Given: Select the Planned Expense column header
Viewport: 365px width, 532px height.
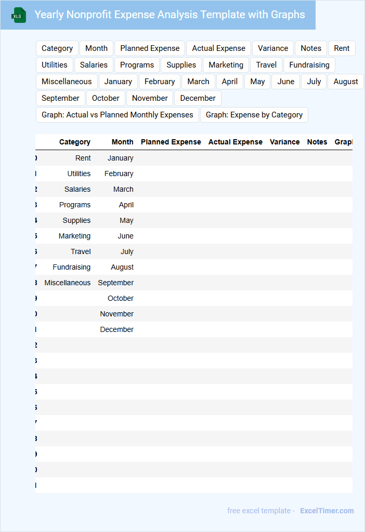Looking at the screenshot, I should 171,142.
